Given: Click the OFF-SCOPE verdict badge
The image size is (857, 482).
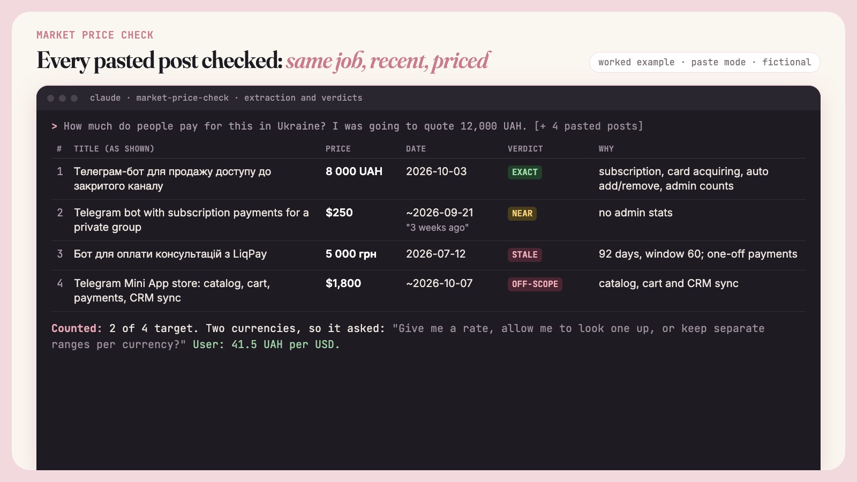Looking at the screenshot, I should [x=535, y=284].
